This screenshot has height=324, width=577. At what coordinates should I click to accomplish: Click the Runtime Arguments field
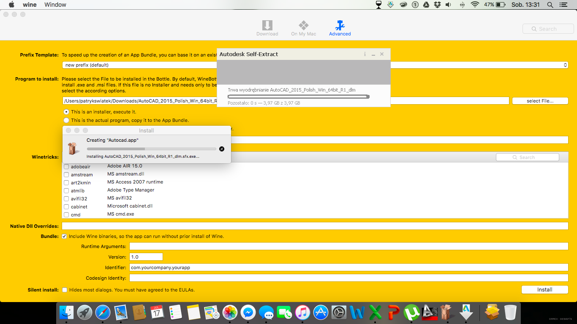(348, 246)
